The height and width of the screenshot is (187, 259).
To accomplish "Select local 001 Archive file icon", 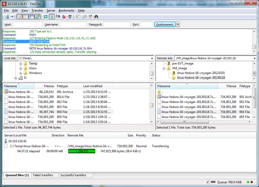I will [6, 91].
